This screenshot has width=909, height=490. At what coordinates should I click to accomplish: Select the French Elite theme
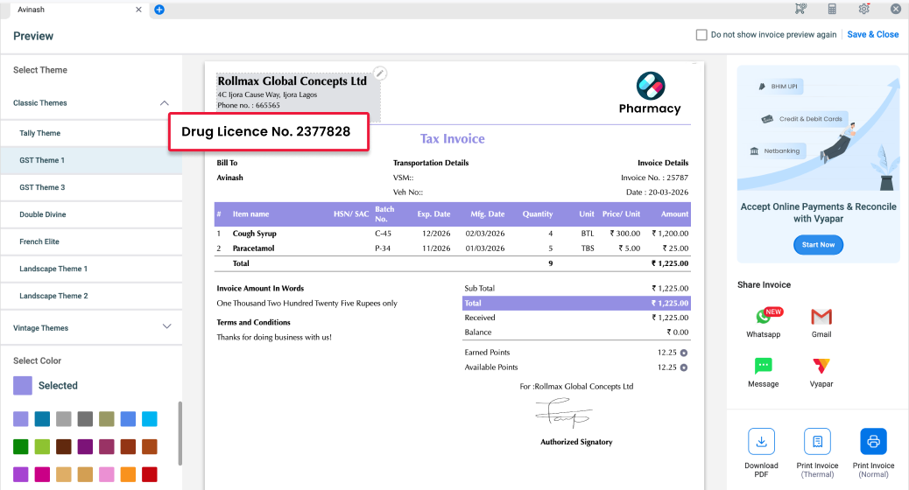[x=91, y=241]
